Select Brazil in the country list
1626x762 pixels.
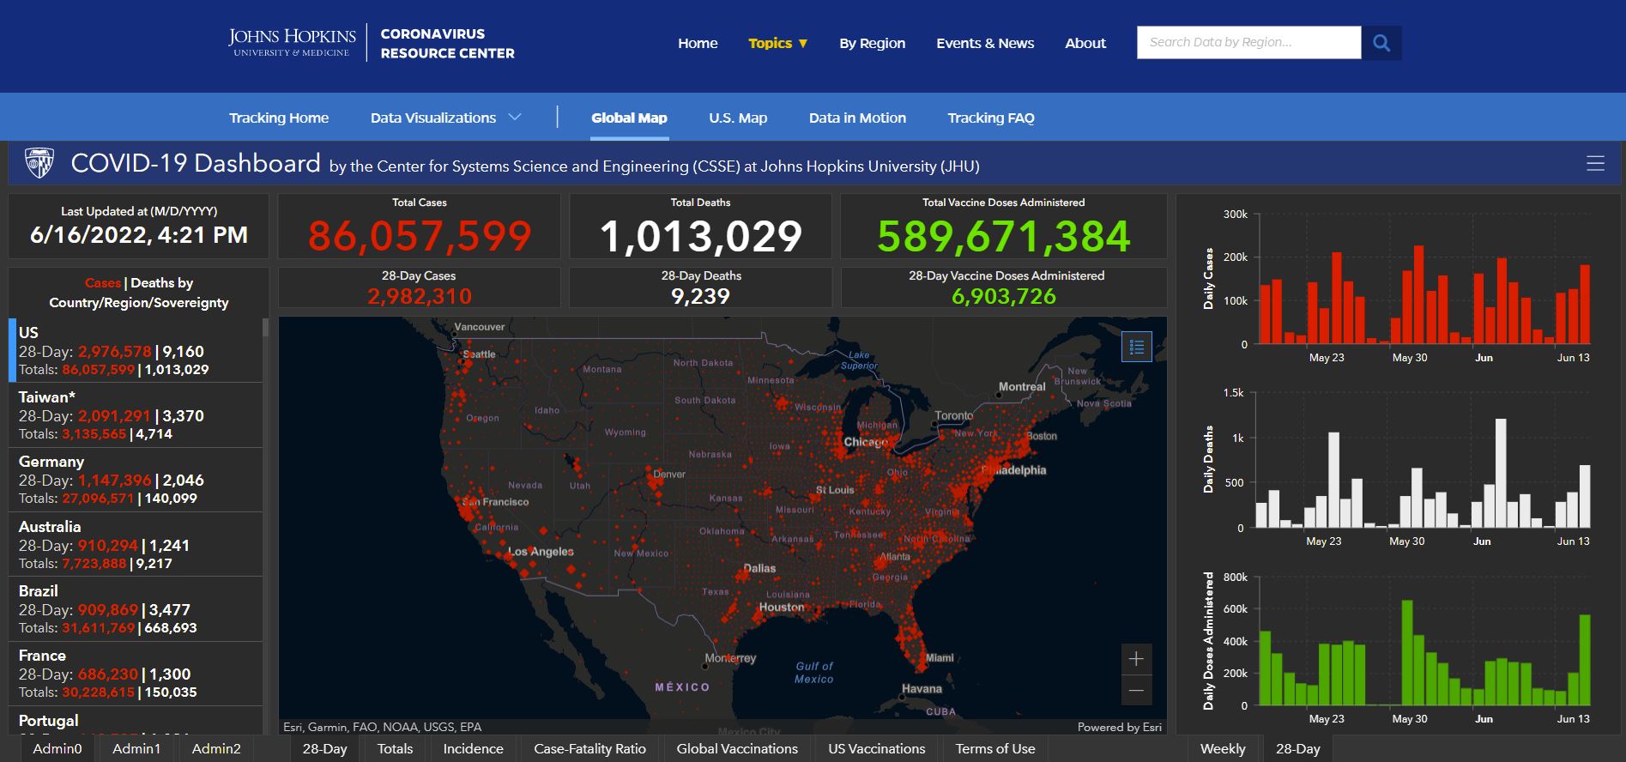point(136,609)
